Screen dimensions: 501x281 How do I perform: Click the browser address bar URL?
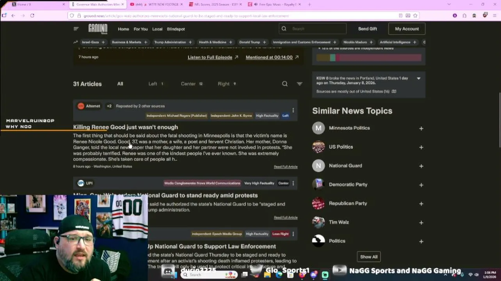click(x=186, y=16)
